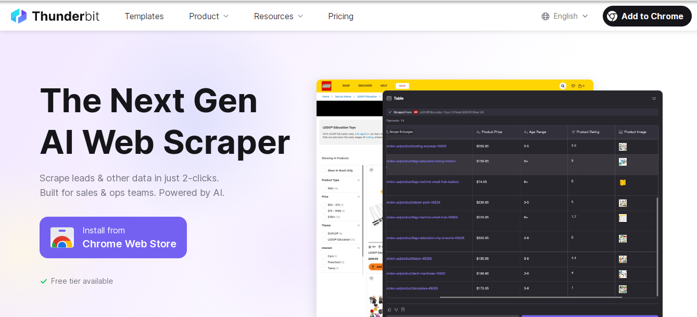The image size is (697, 317).
Task: Click the thumbs up feedback icon
Action: coord(389,309)
